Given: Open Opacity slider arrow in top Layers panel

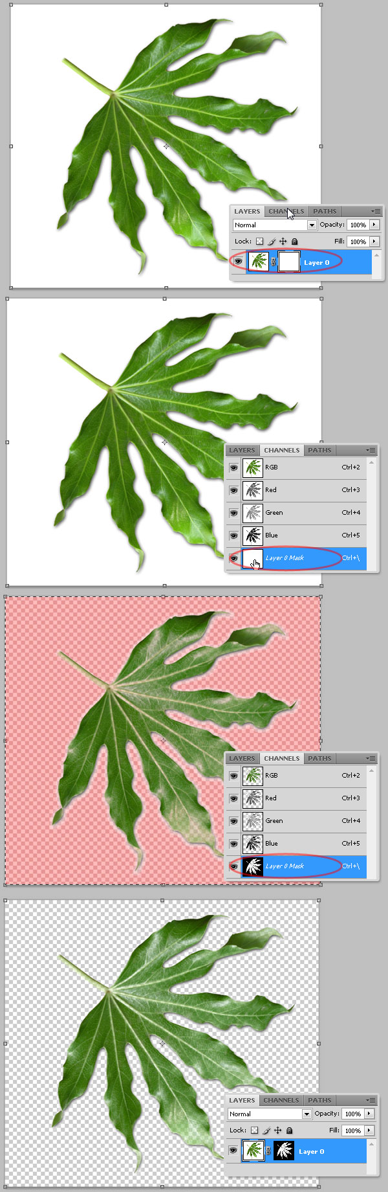Looking at the screenshot, I should point(374,225).
